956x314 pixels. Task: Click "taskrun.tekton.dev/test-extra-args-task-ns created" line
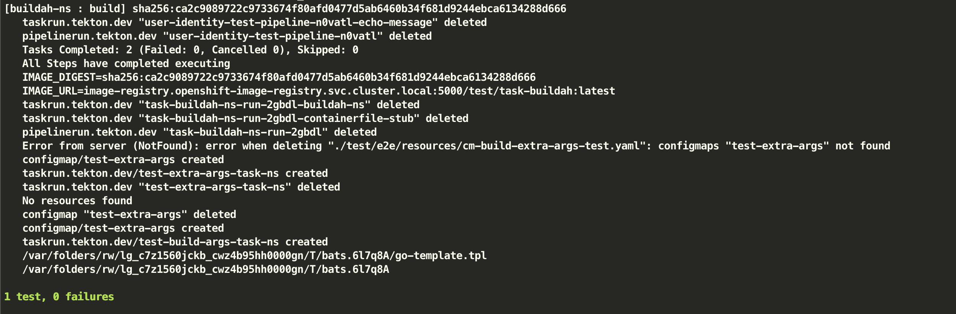[x=175, y=173]
